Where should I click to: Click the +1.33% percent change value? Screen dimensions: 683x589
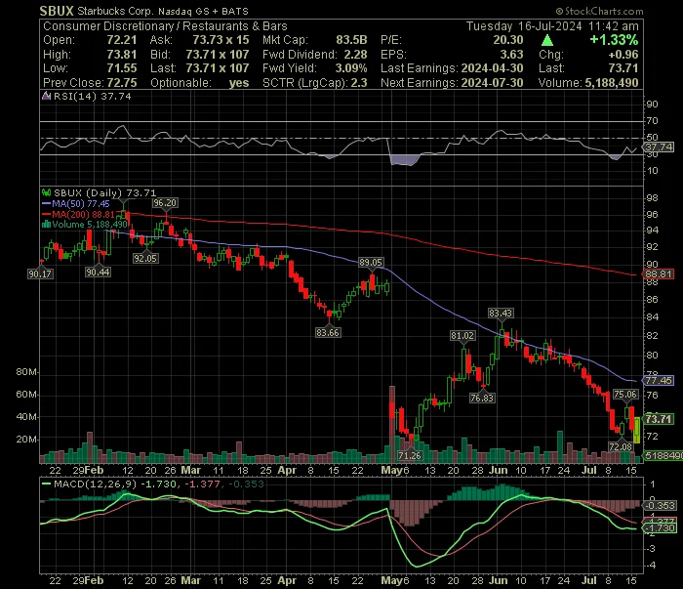point(614,40)
